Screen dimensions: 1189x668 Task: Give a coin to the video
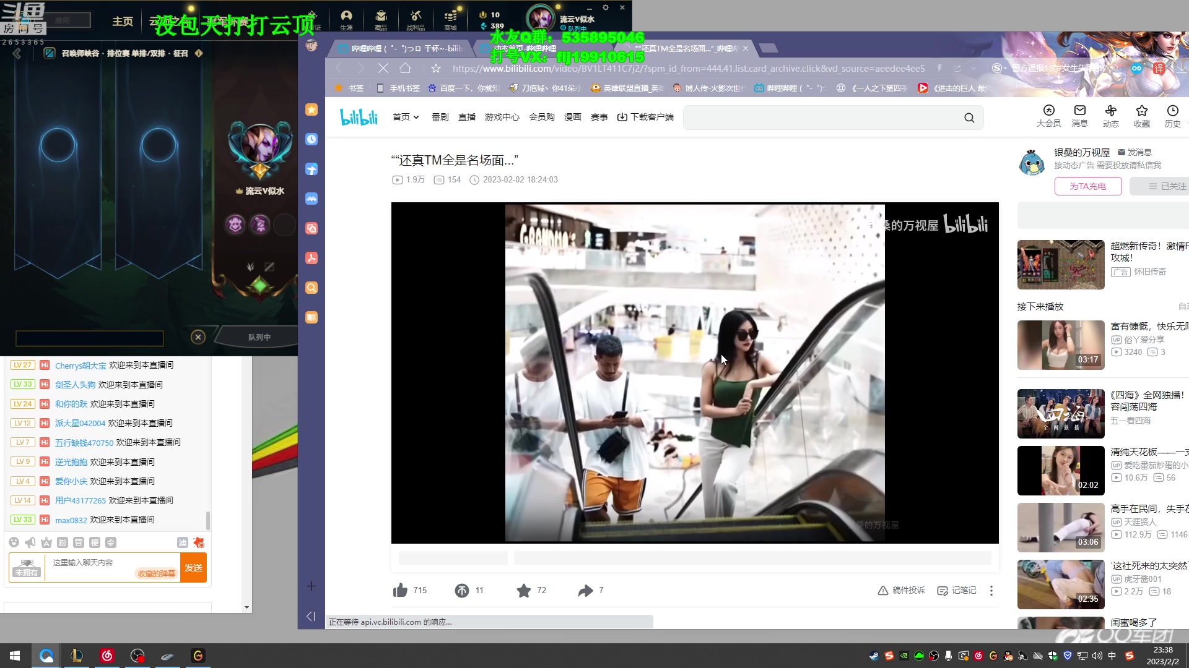[462, 591]
